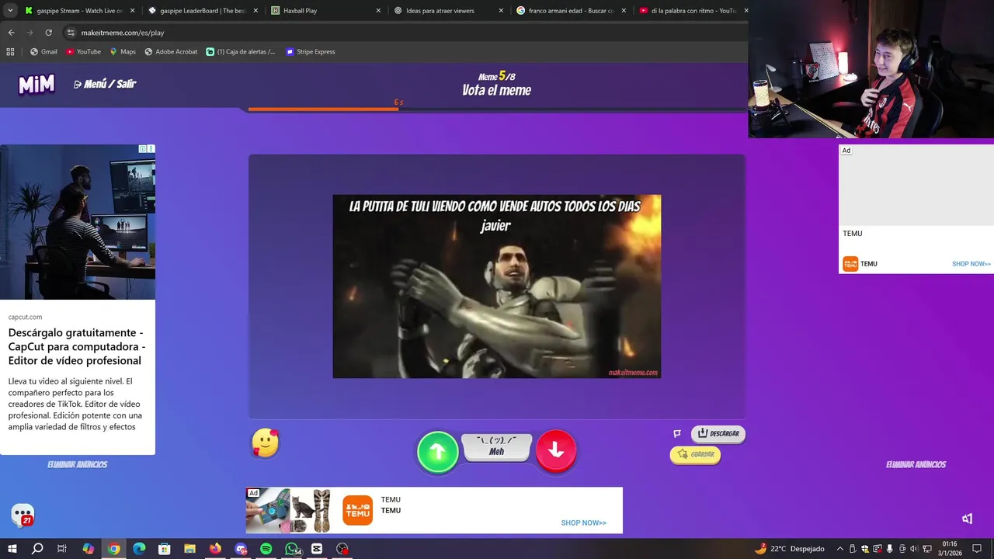Screen dimensions: 994x559
Task: Open WhatsApp from the taskbar
Action: [x=293, y=549]
